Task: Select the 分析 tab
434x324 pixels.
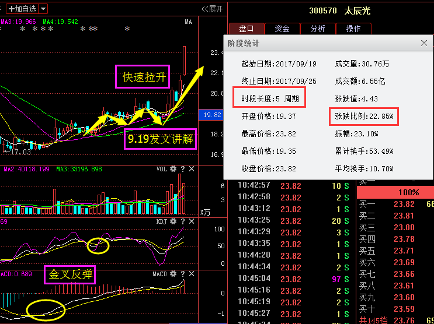Action: coord(318,29)
